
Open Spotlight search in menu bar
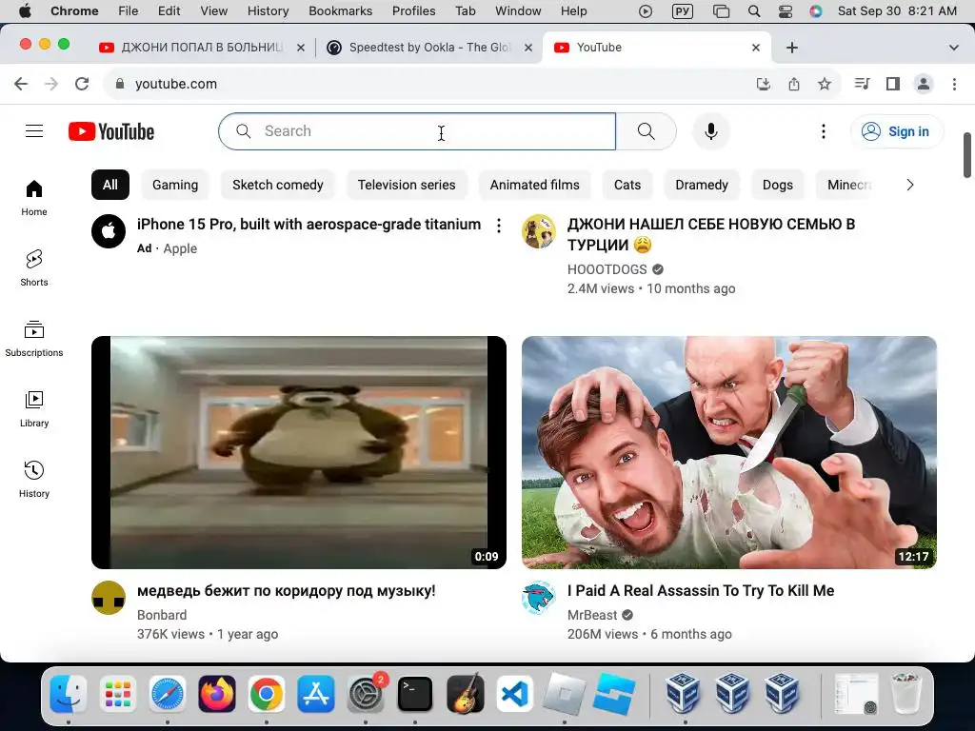click(x=754, y=11)
